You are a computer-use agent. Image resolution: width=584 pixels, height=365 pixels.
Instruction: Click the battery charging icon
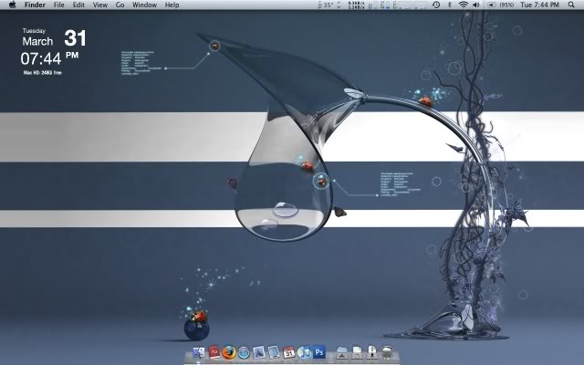(492, 5)
